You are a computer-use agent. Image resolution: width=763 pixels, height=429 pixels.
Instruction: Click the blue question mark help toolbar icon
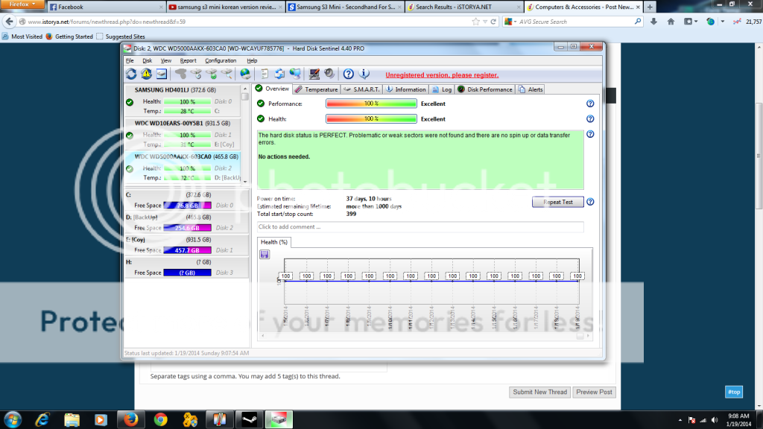tap(348, 74)
